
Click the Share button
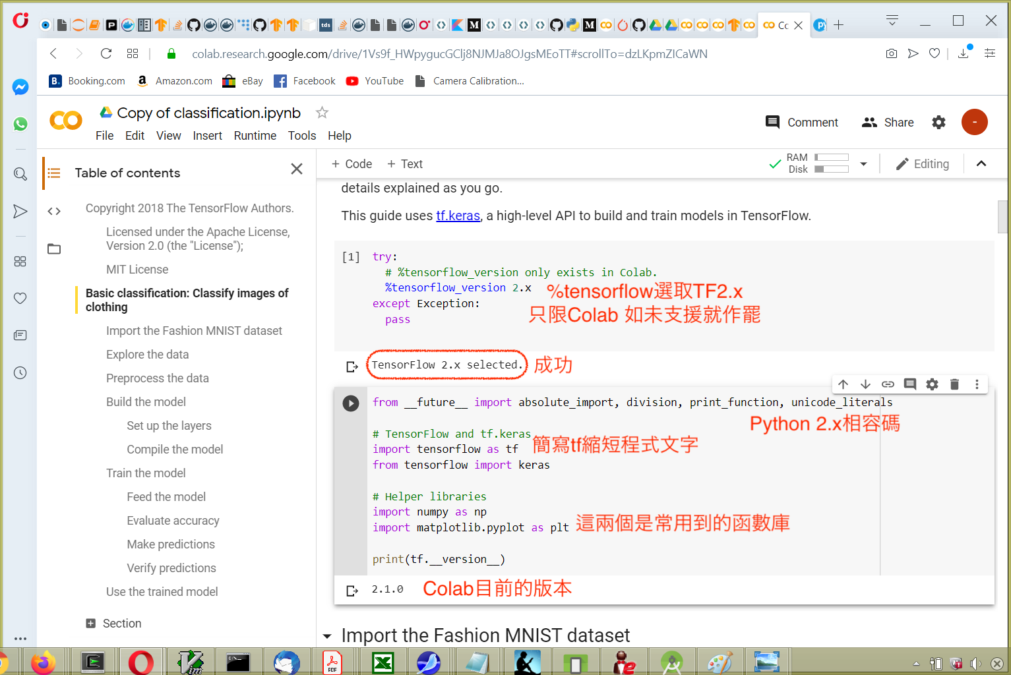click(x=888, y=122)
